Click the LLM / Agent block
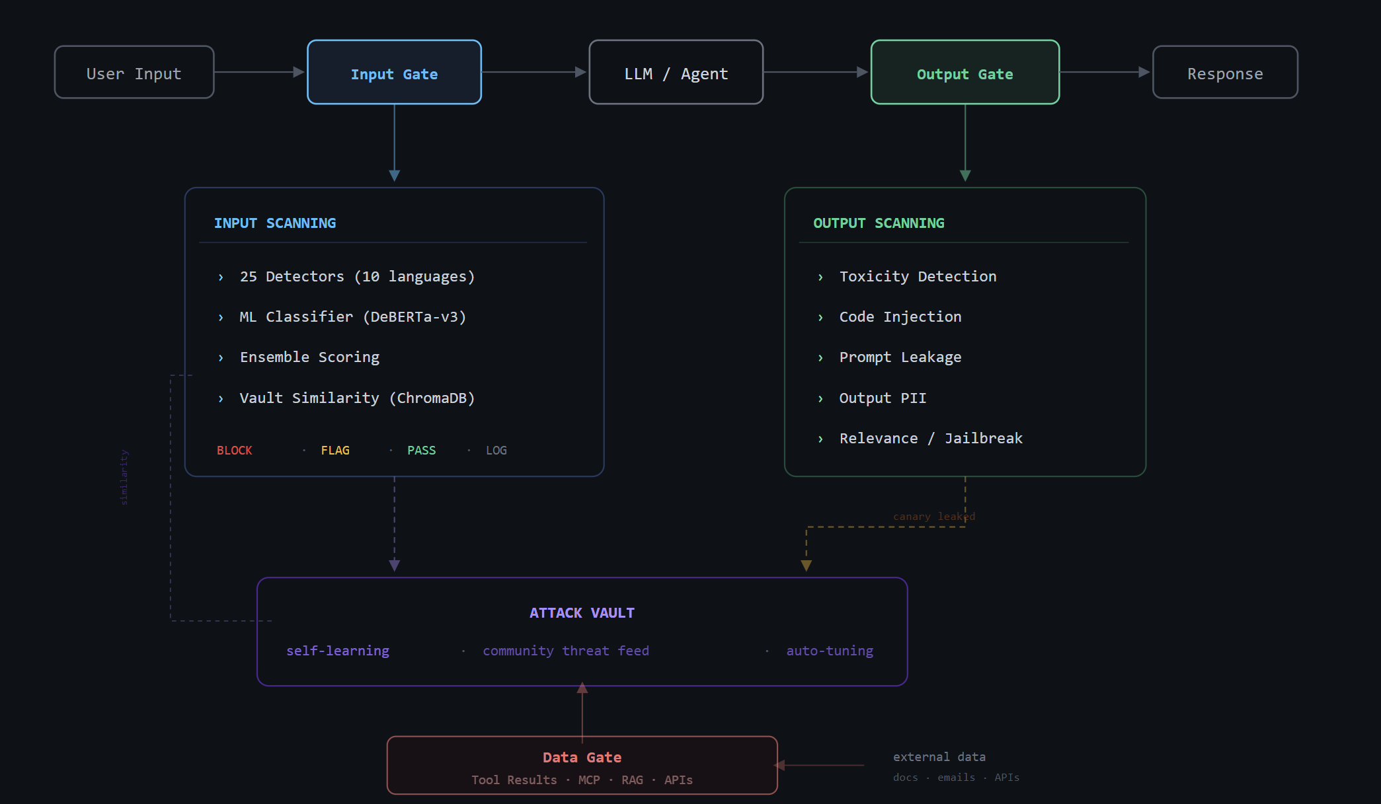The height and width of the screenshot is (804, 1381). [x=676, y=73]
